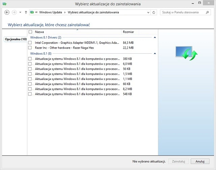The height and width of the screenshot is (170, 216).
Task: Check the Intel Corporation Graphics Adapter update
Action: pyautogui.click(x=30, y=43)
